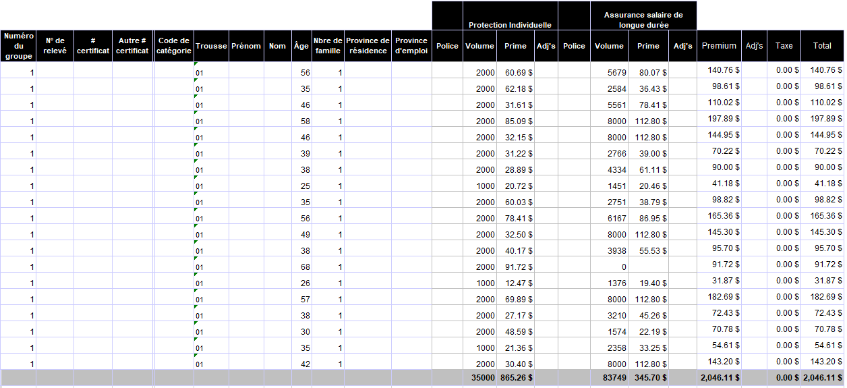
Task: Select the volume cell '3210'
Action: tap(610, 313)
